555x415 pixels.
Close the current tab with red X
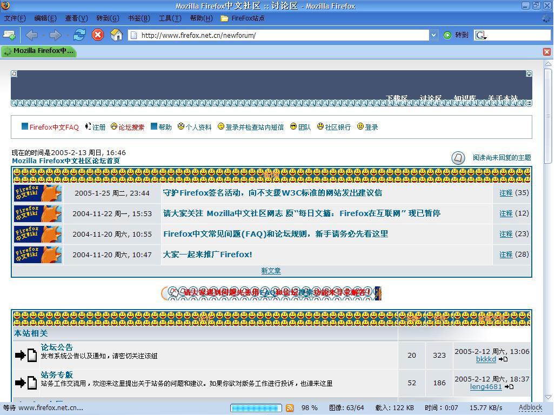point(546,52)
